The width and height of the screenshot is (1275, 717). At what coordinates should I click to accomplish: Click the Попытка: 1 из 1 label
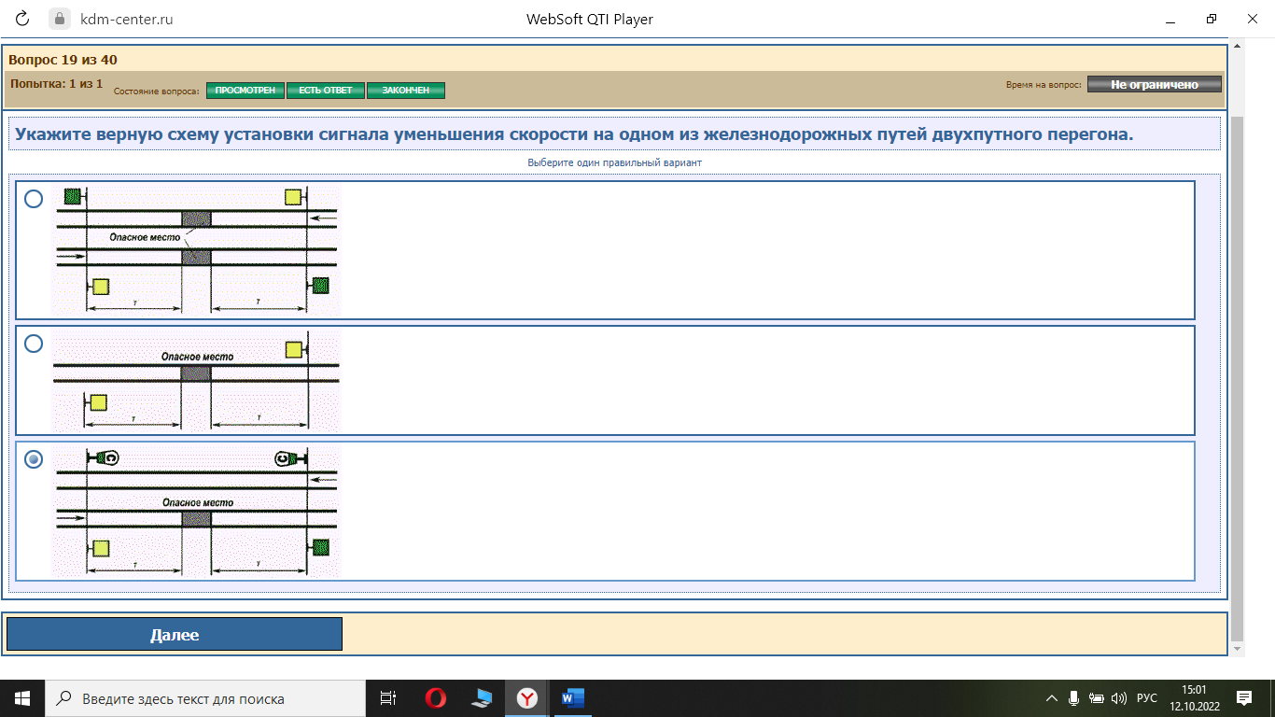[x=56, y=84]
